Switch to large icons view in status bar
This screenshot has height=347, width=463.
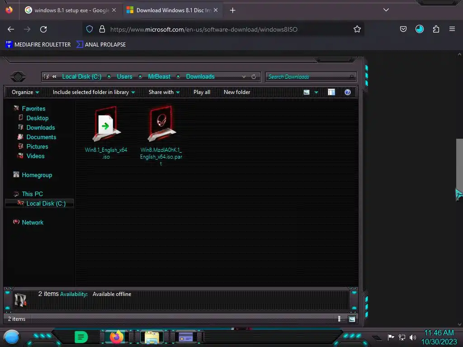352,319
